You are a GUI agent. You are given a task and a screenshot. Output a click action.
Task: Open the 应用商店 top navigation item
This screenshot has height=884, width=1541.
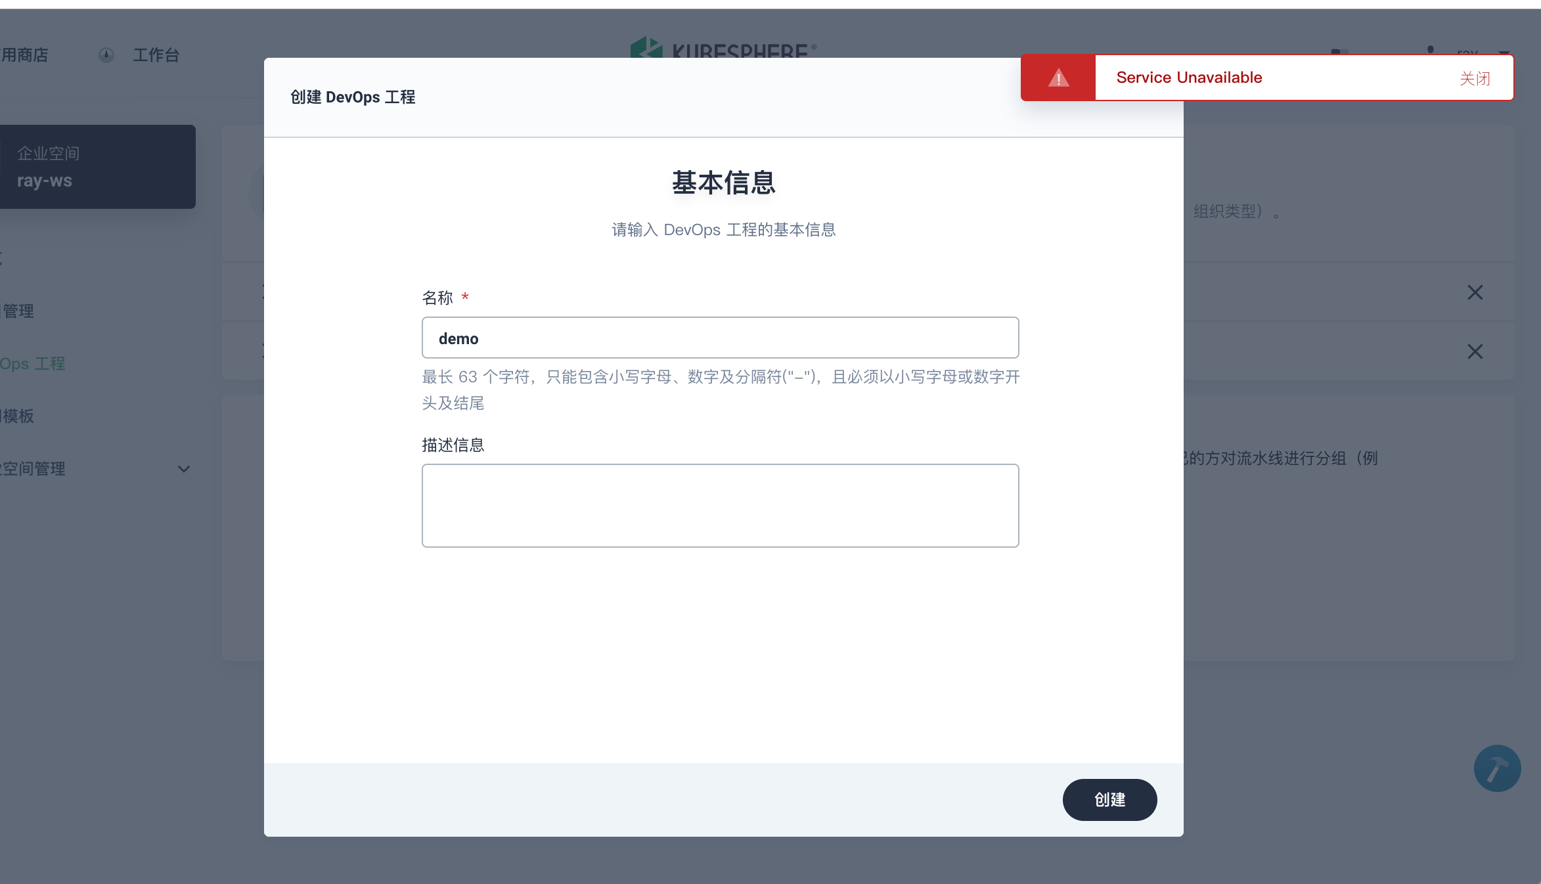click(24, 55)
